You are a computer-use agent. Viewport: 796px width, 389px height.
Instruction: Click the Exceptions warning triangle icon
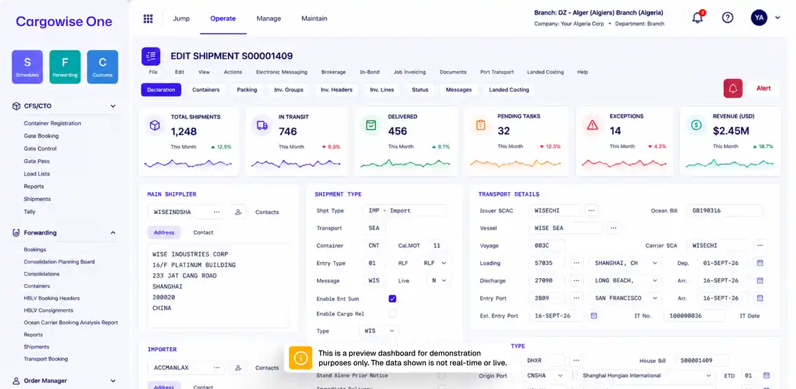[x=592, y=125]
